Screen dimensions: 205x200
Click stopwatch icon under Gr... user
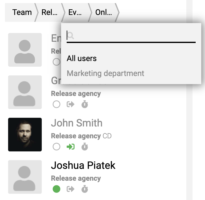click(85, 104)
